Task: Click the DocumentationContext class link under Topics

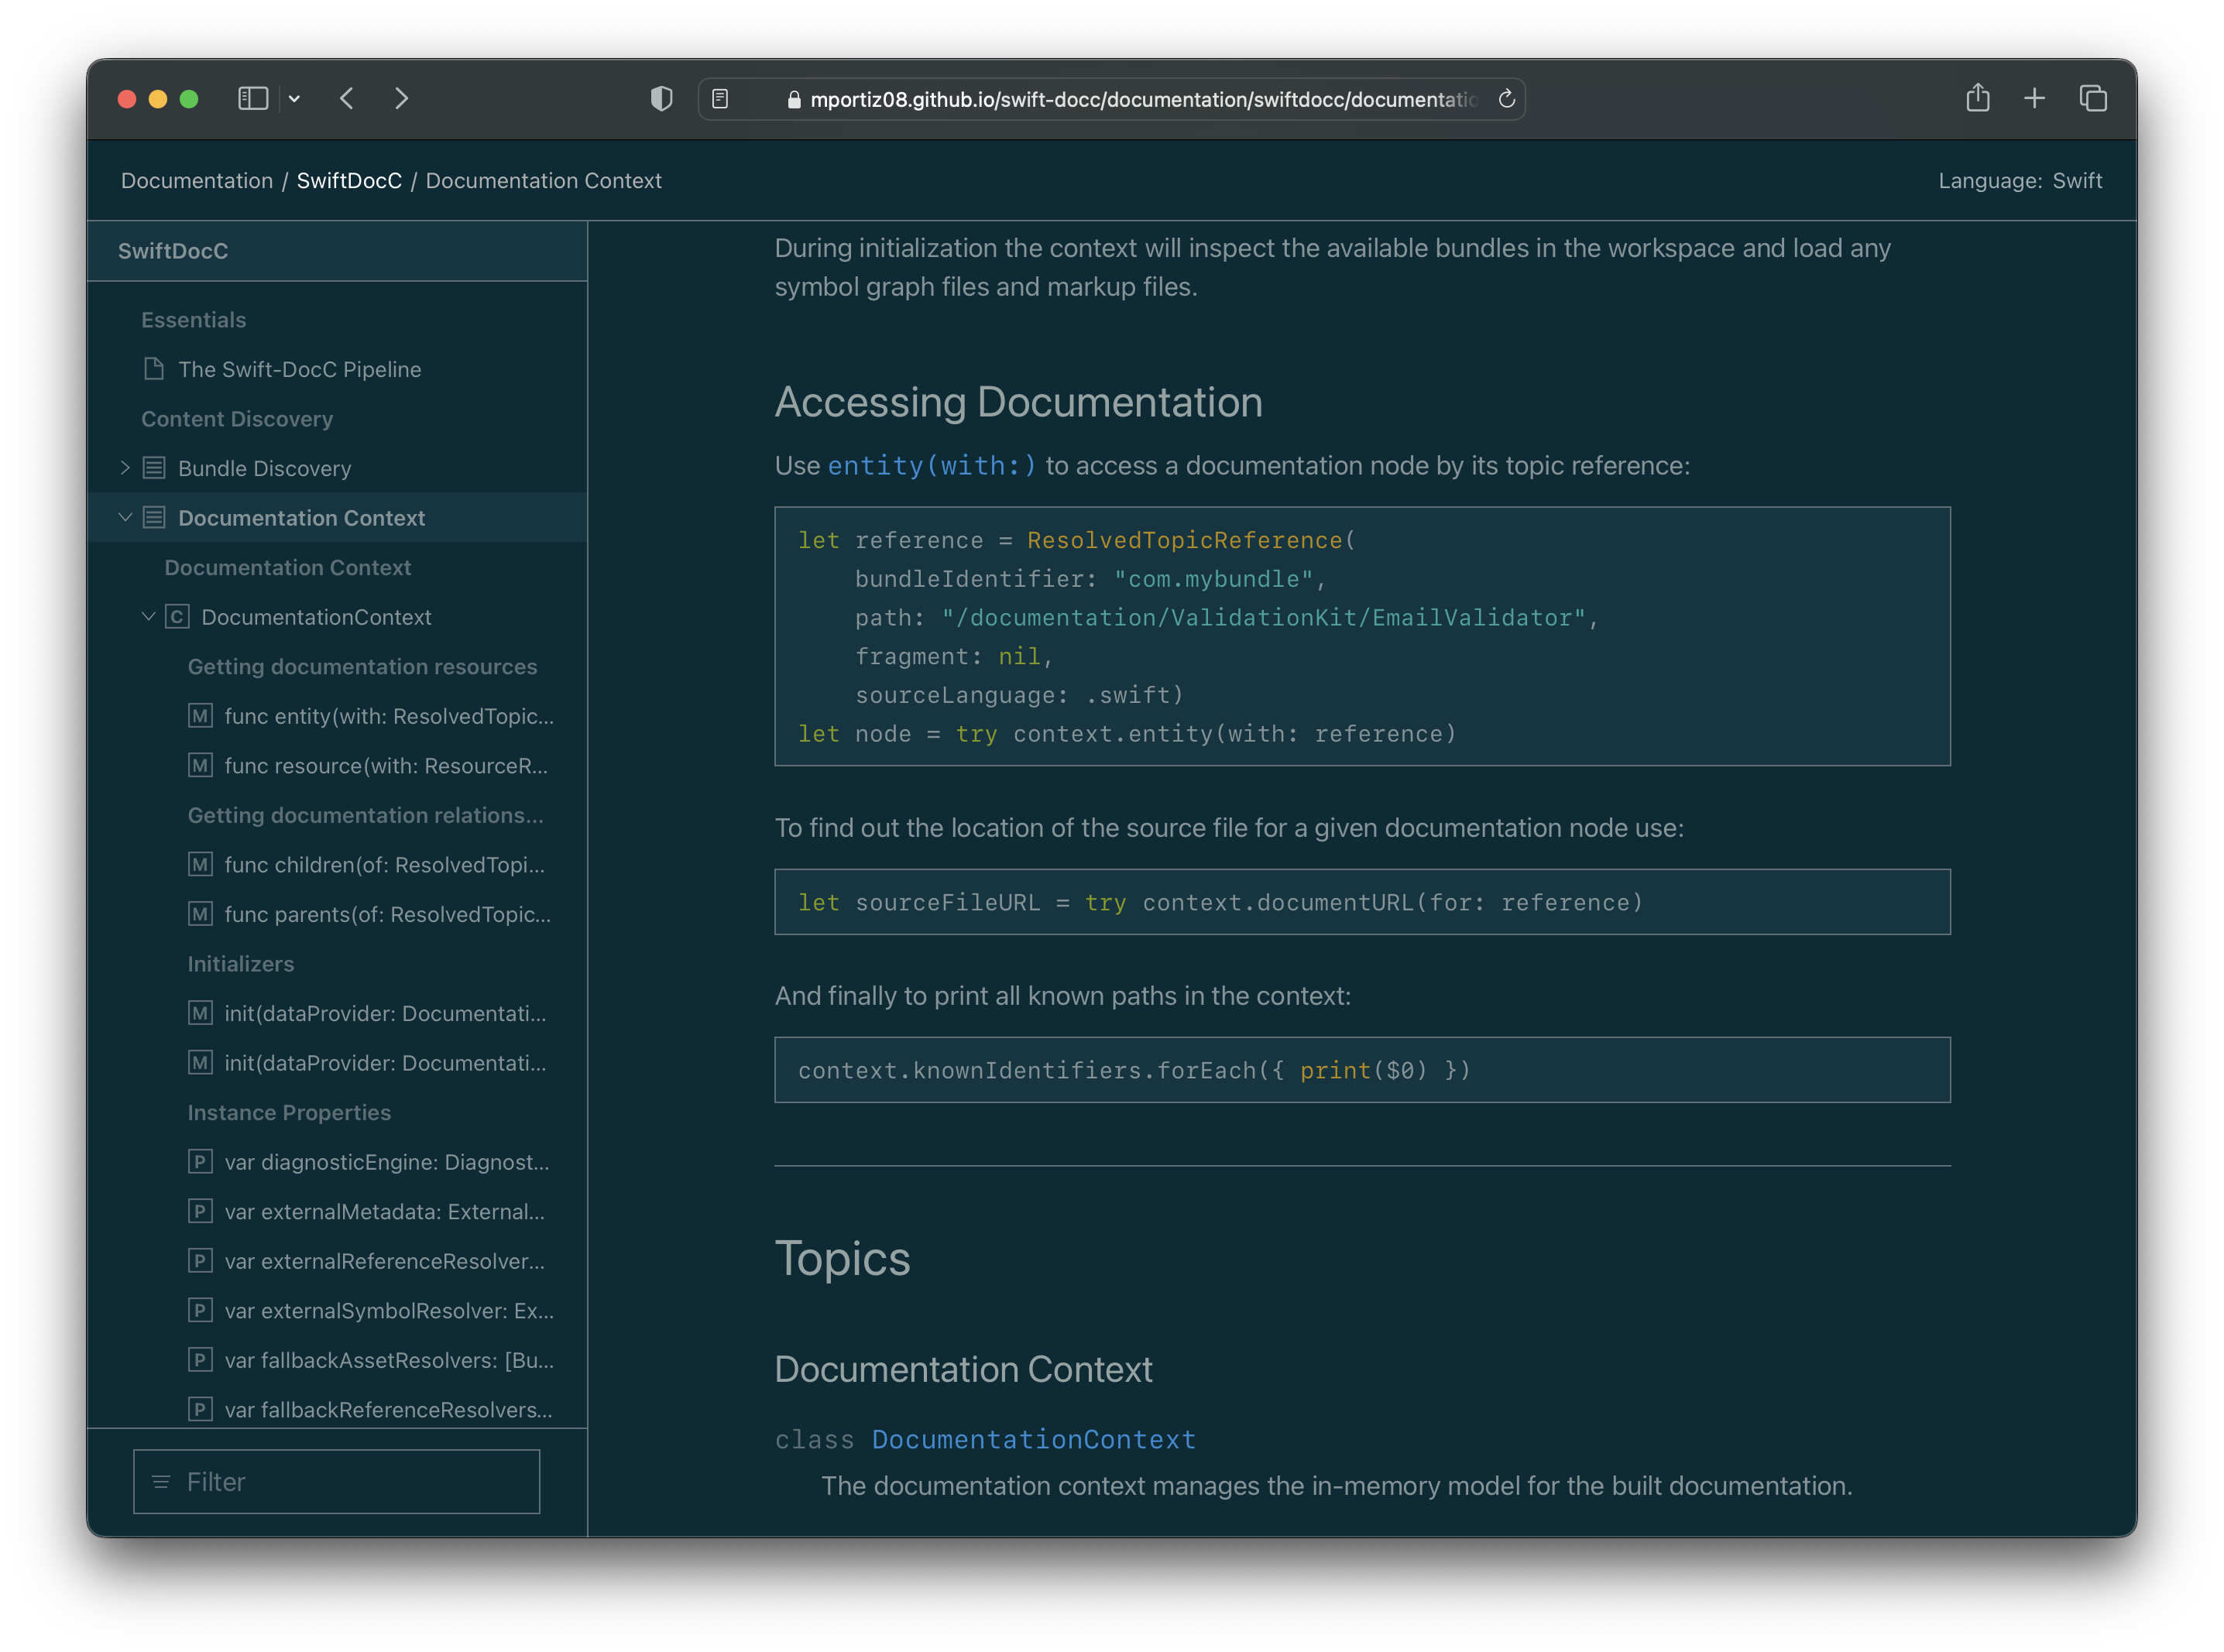Action: 1034,1439
